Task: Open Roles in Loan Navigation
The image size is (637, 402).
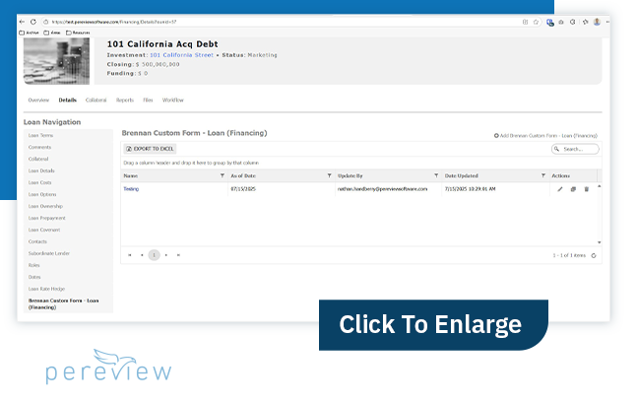Action: [34, 265]
